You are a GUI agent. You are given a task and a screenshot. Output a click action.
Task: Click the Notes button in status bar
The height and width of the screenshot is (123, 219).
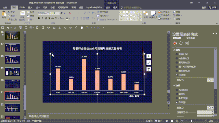pyautogui.click(x=149, y=121)
